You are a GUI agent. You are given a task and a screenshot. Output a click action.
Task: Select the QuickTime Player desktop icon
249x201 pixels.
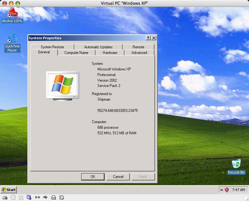[12, 43]
